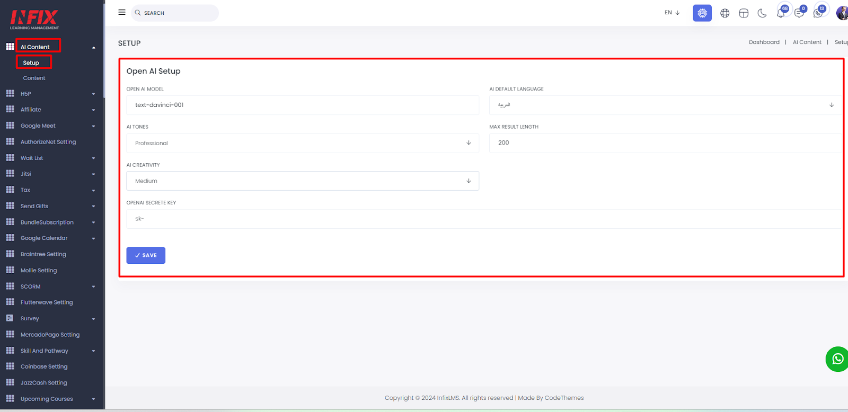Open the AI Default Language dropdown
The width and height of the screenshot is (848, 412).
[x=665, y=105]
